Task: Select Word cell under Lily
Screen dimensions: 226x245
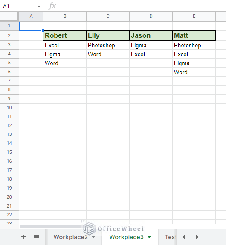Action: (x=108, y=54)
